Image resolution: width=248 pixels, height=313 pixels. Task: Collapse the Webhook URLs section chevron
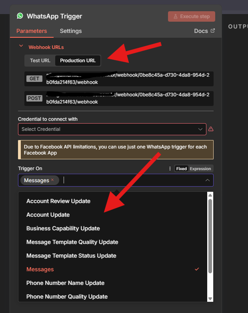pos(21,46)
